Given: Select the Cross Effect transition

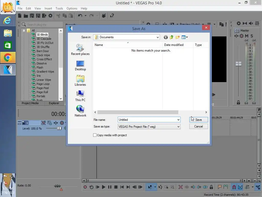Looking at the screenshot, I should point(44,59).
